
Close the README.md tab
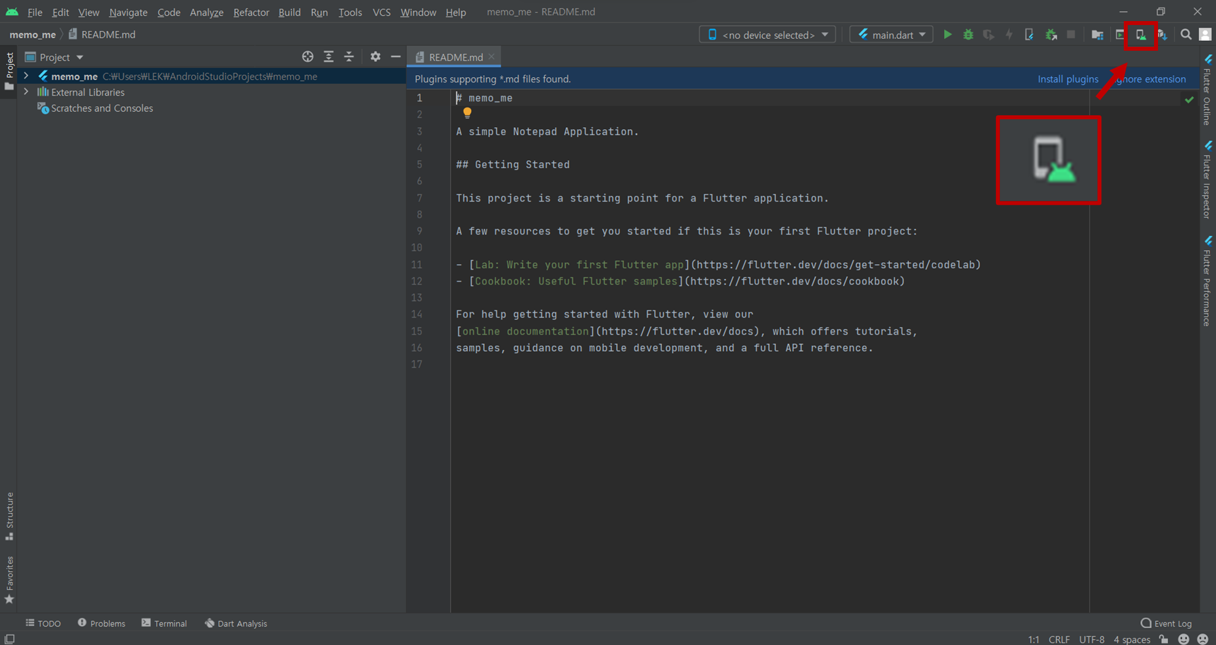click(491, 57)
